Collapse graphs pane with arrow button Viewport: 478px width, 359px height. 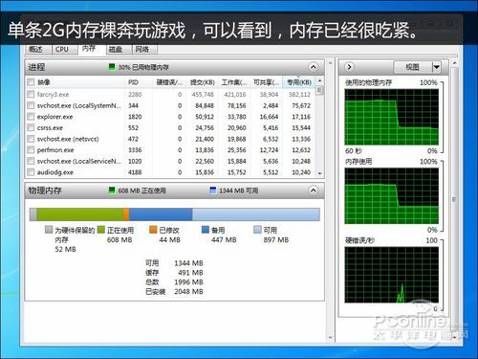(x=349, y=67)
